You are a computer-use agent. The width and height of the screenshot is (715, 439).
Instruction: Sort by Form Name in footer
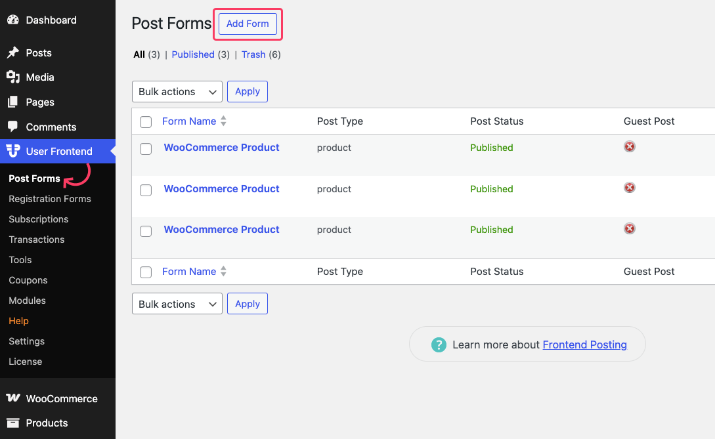point(189,272)
